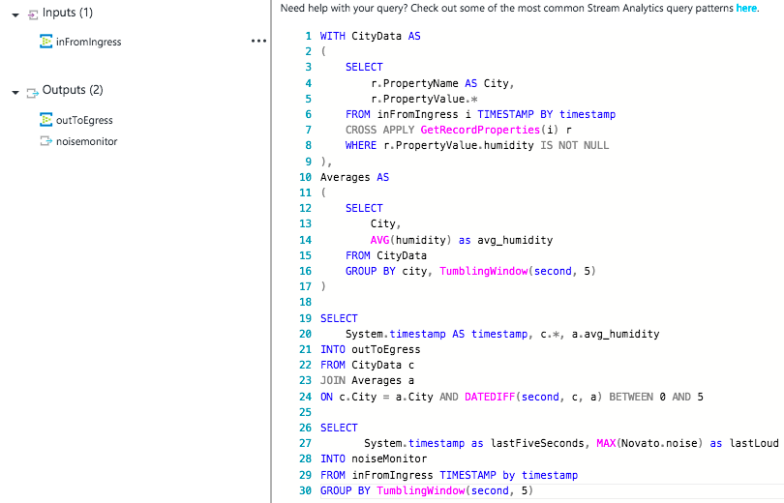Click 'FROM CityData c' on line 22

367,365
